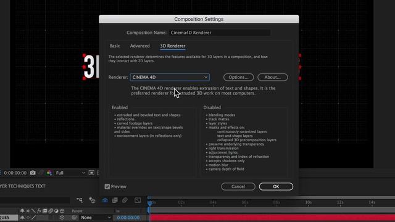Click the 12s mark on time ruler

pyautogui.click(x=340, y=202)
